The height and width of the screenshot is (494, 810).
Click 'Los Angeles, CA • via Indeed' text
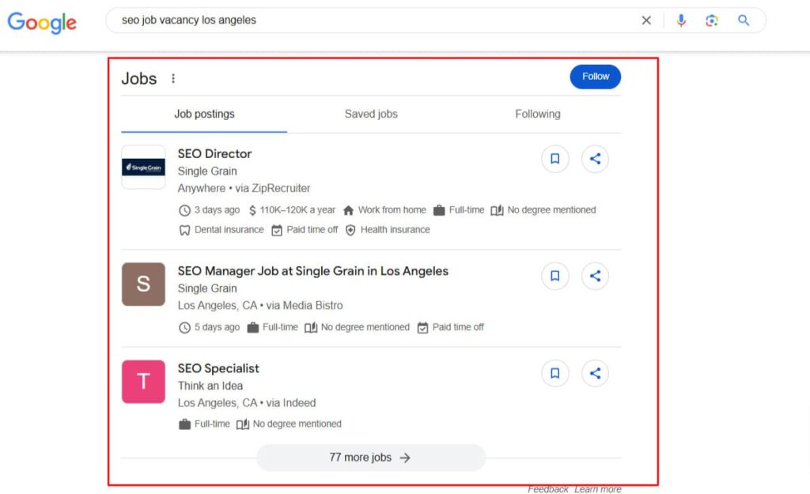pos(247,403)
